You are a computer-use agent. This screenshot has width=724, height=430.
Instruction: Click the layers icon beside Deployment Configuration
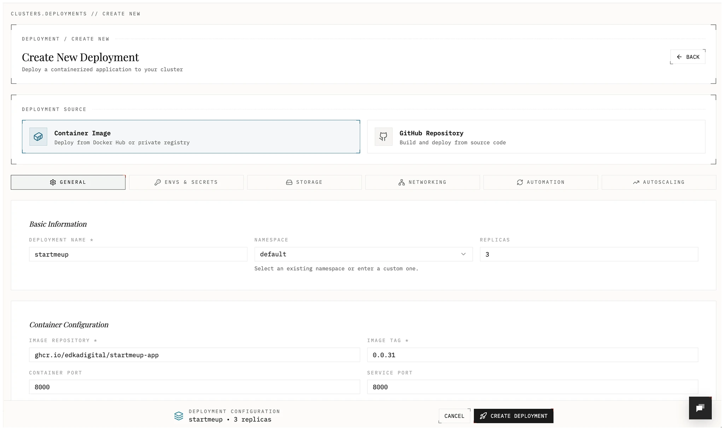(178, 416)
